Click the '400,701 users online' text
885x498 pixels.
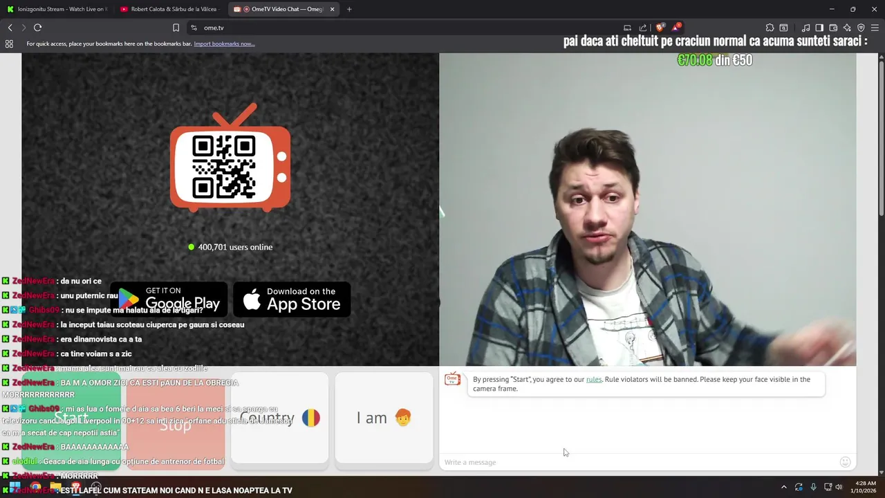coord(235,247)
